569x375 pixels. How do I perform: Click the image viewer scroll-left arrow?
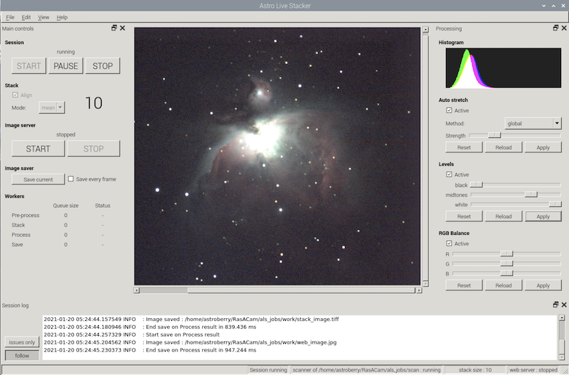(137, 290)
